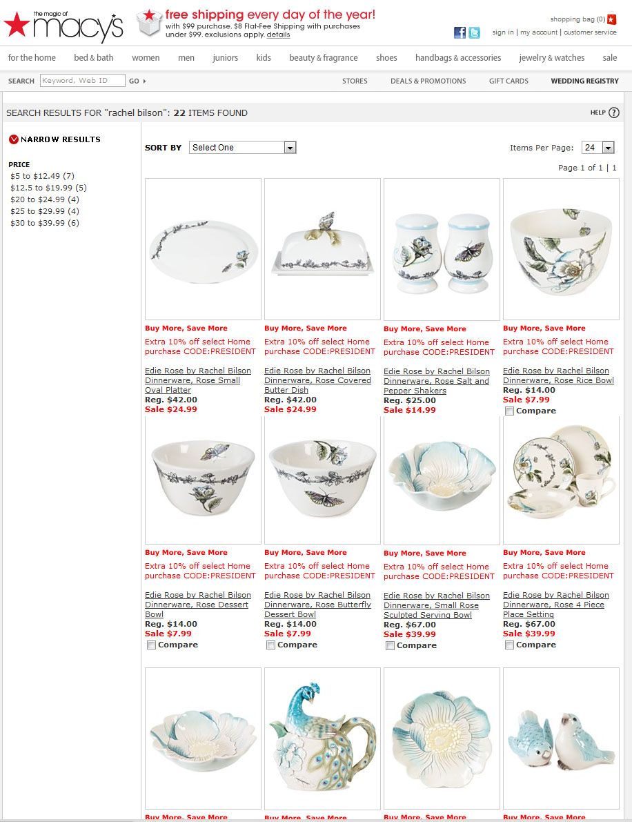Screen dimensions: 632x822
Task: Collapse Narrow Results red arrow icon
Action: [14, 139]
